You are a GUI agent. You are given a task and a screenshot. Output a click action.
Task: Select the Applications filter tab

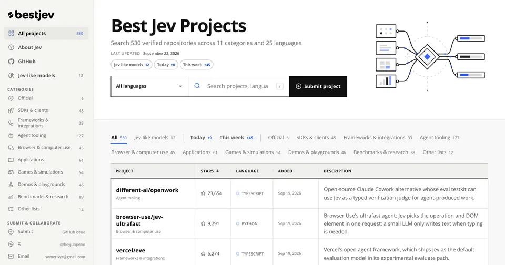200,152
